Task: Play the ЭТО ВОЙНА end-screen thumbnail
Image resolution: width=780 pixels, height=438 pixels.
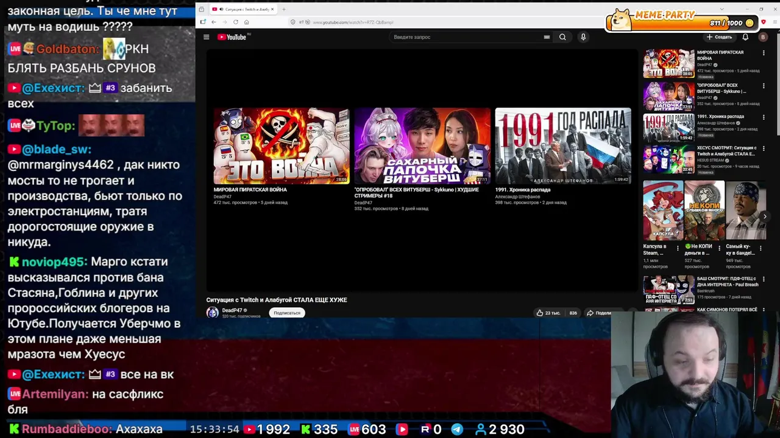Action: (282, 146)
